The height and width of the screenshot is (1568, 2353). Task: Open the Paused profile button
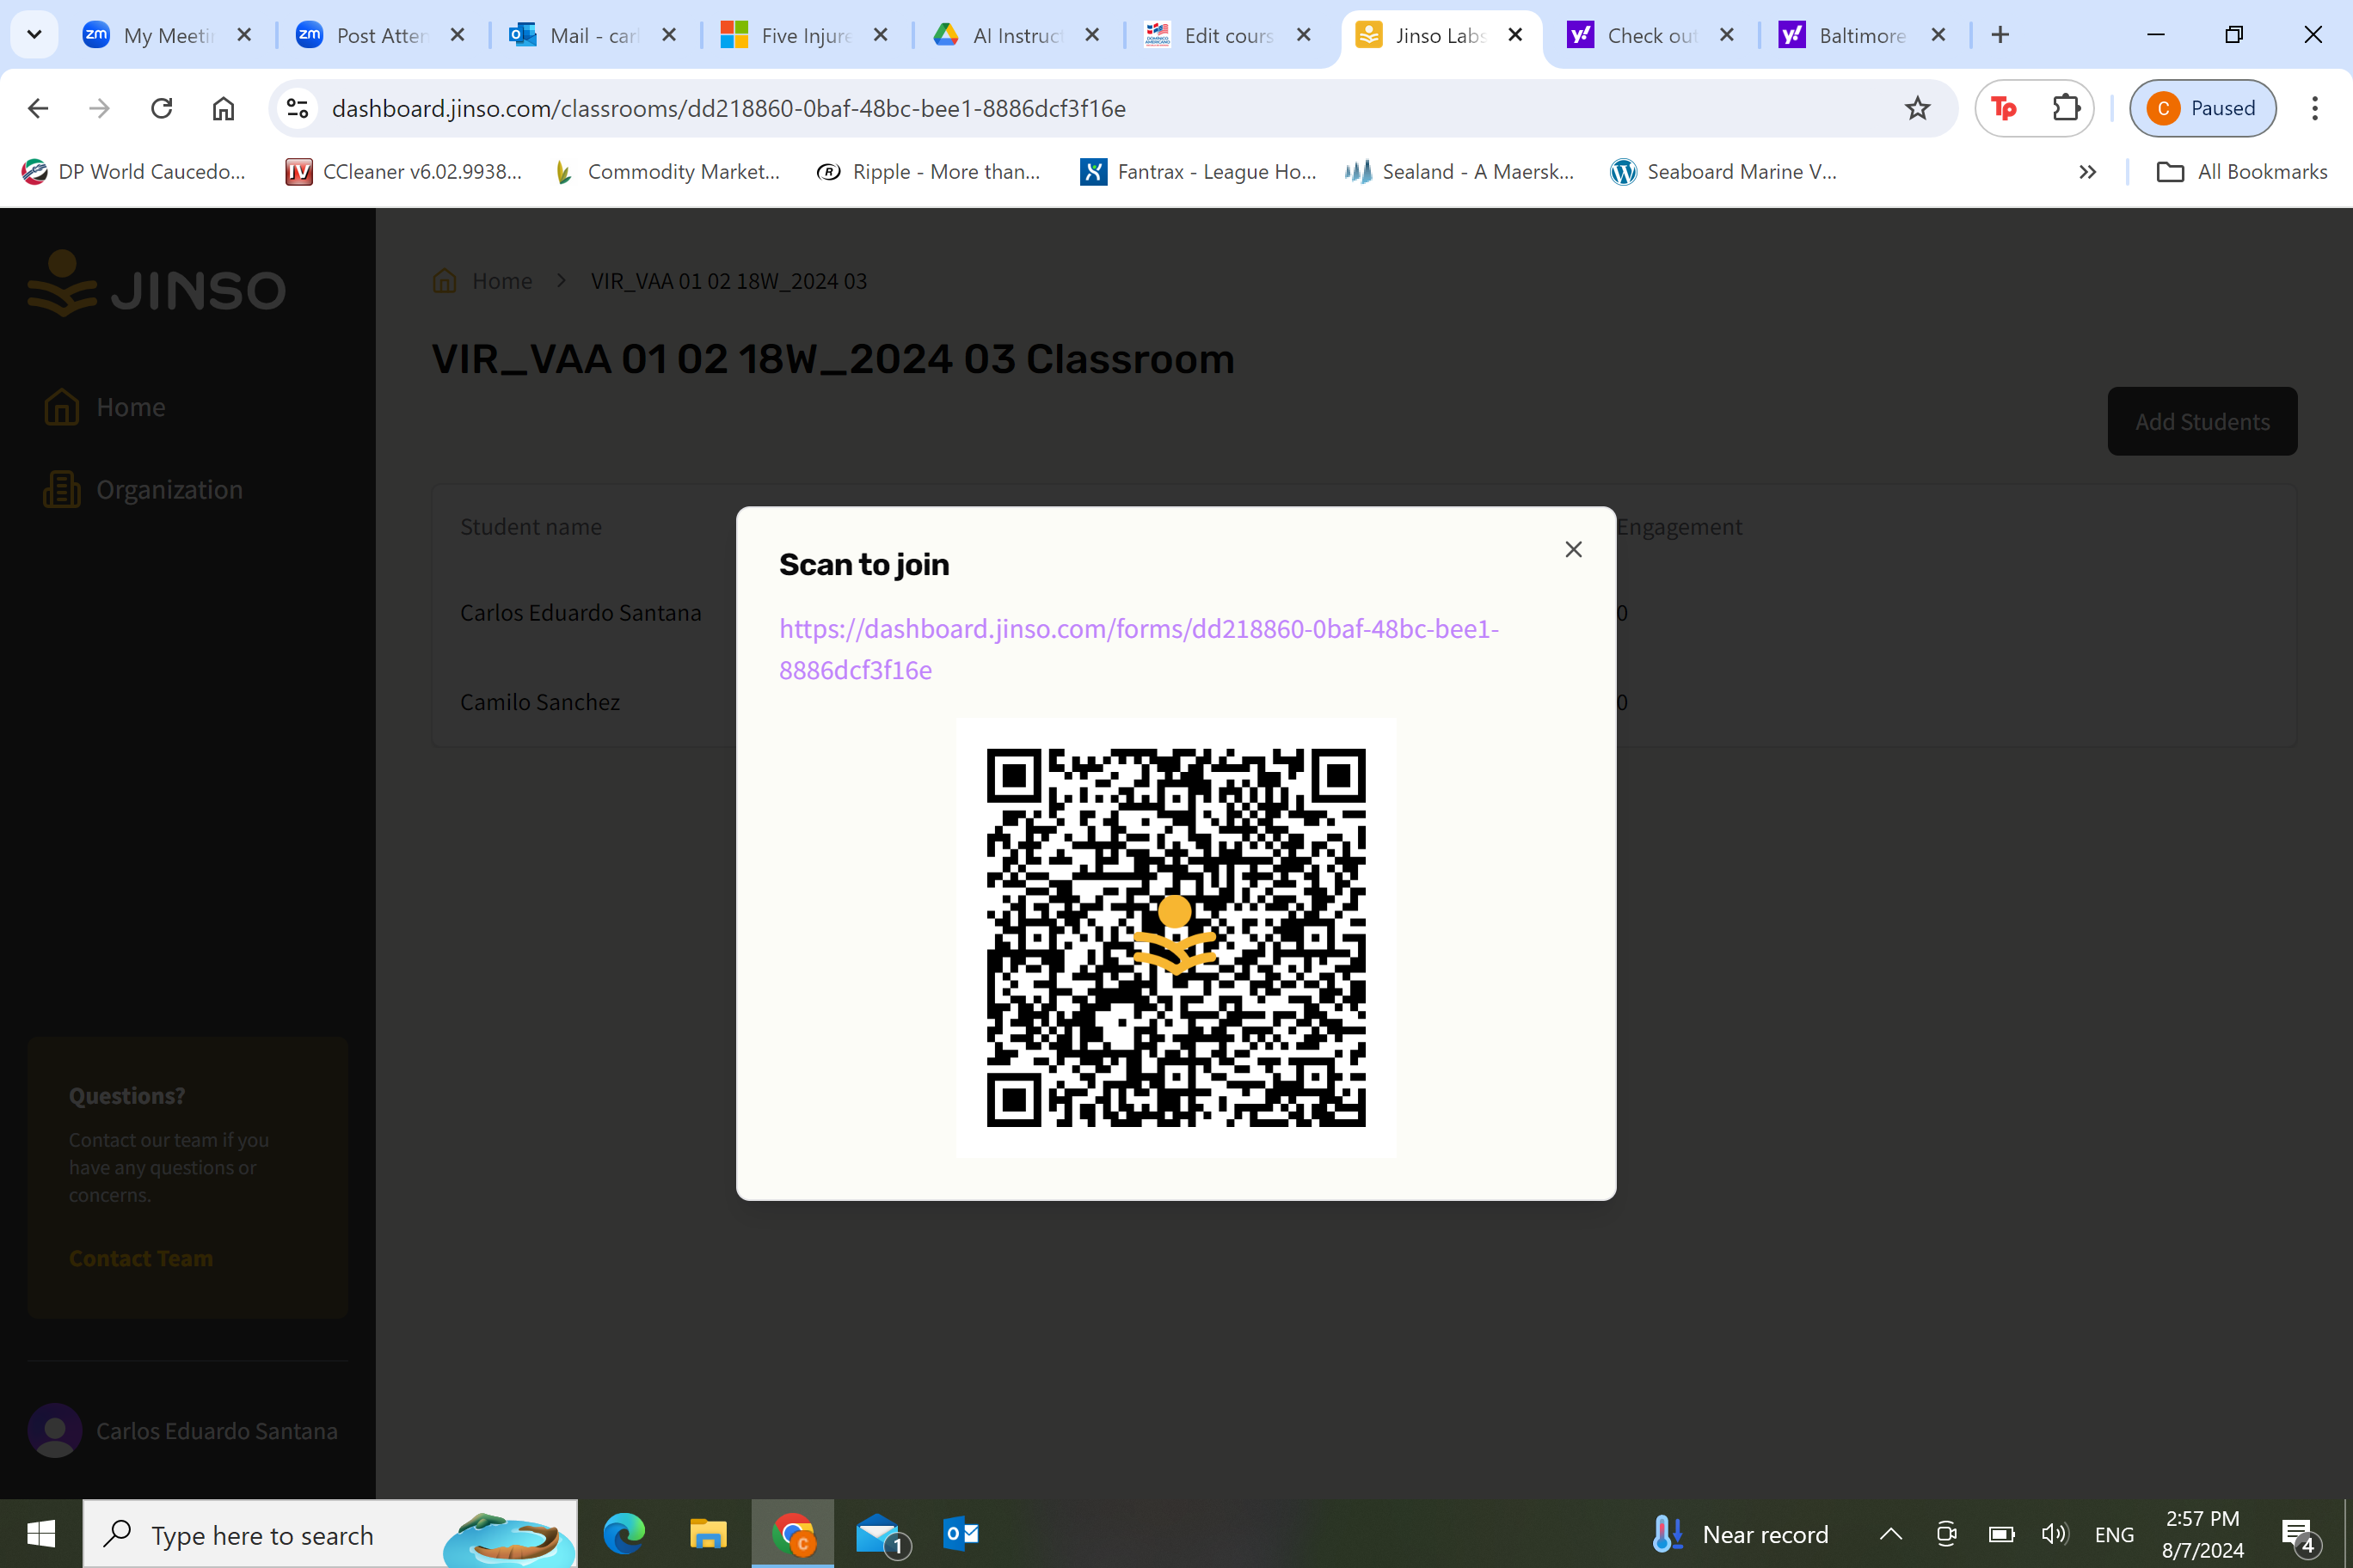tap(2202, 108)
